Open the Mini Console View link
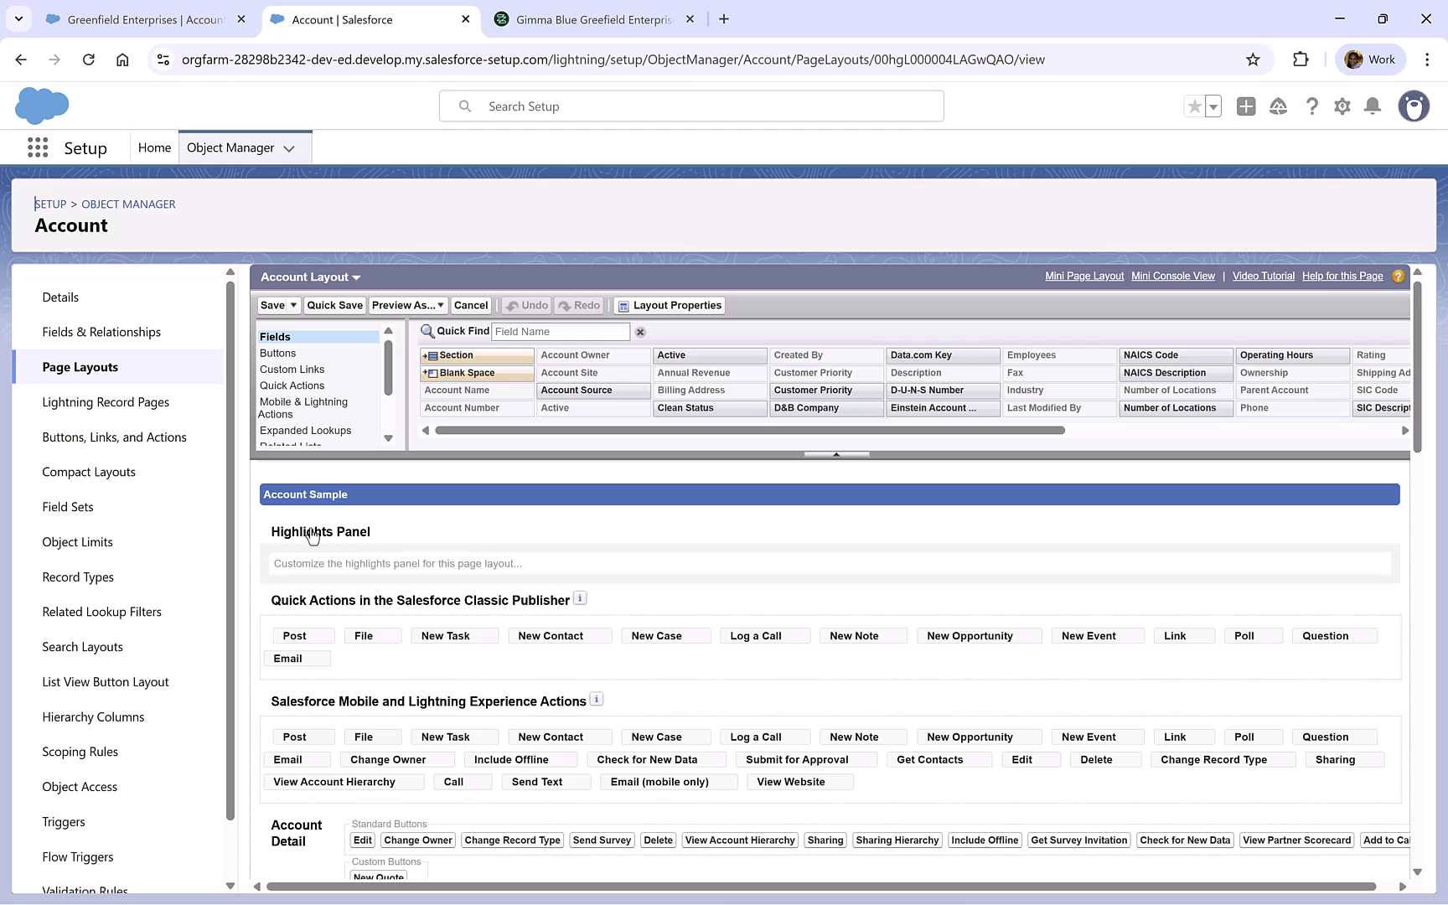The image size is (1448, 905). [x=1172, y=276]
